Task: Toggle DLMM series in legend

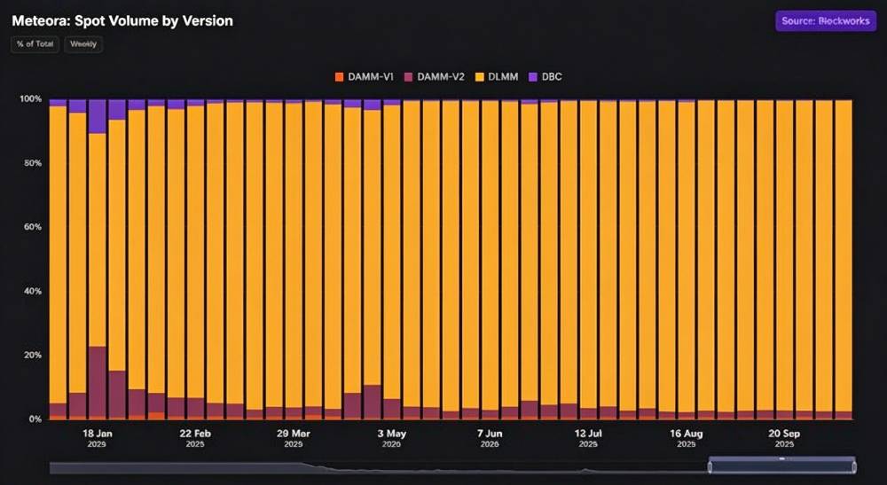Action: [x=497, y=77]
